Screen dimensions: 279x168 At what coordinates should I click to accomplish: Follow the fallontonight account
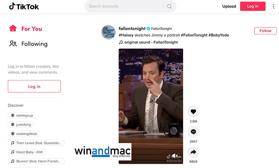pyautogui.click(x=265, y=31)
